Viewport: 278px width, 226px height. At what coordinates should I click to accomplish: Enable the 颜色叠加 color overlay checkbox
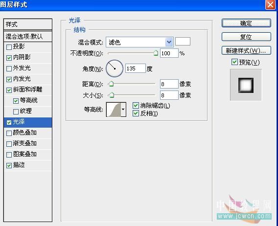click(x=9, y=133)
